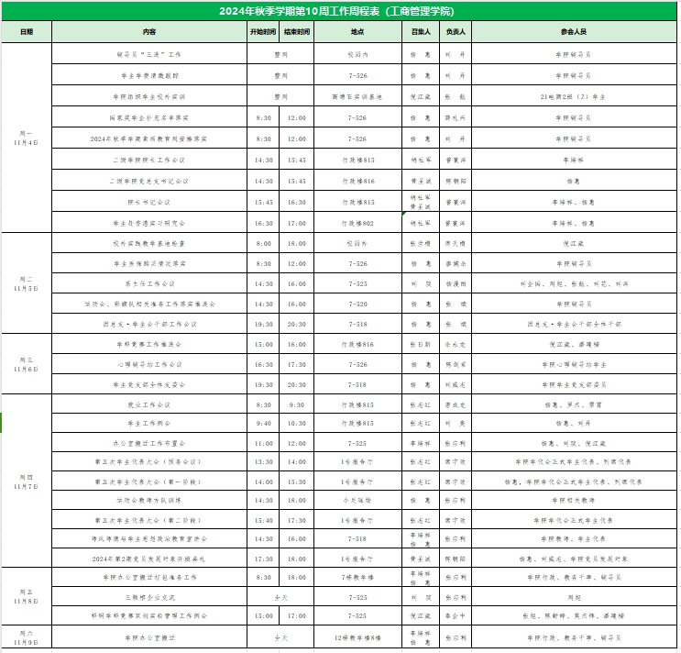Viewport: 681px width, 653px height.
Task: Click the 日期 column header cell
Action: point(27,30)
